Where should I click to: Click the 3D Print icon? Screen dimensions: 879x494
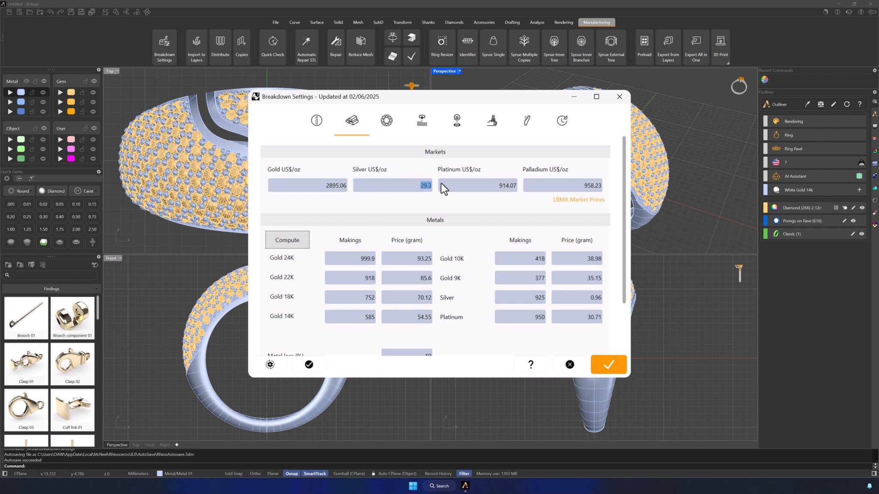click(720, 46)
